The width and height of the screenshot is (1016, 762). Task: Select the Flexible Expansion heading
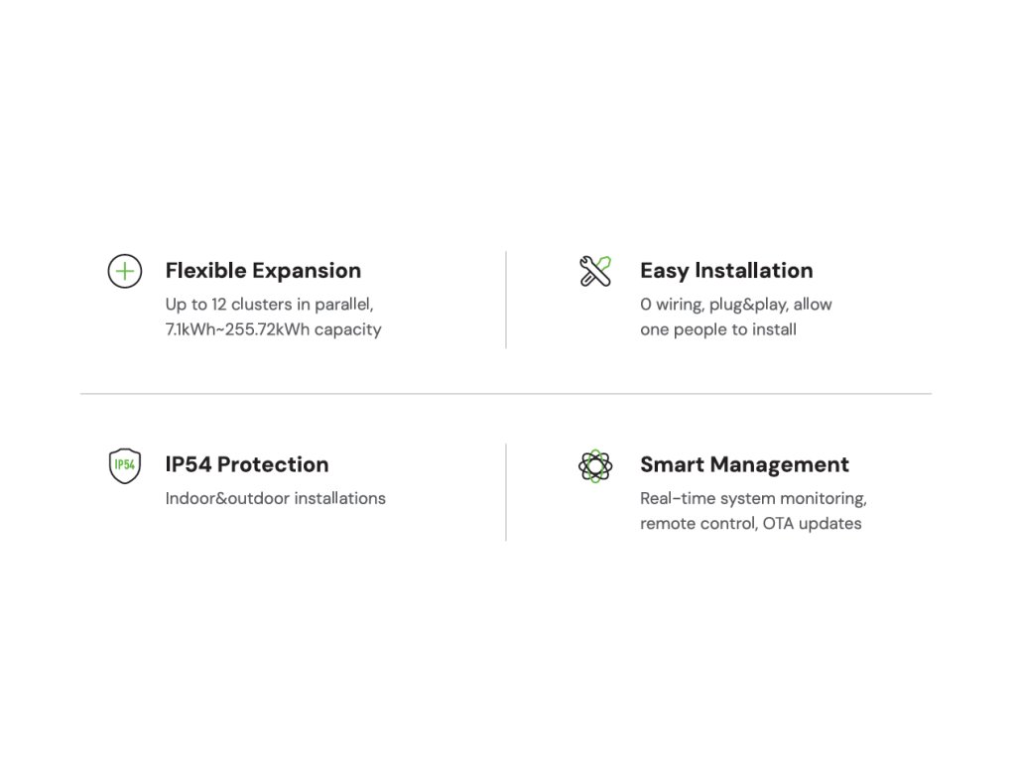click(x=263, y=271)
